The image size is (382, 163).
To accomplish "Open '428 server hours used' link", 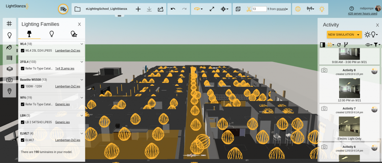I will coord(363,14).
